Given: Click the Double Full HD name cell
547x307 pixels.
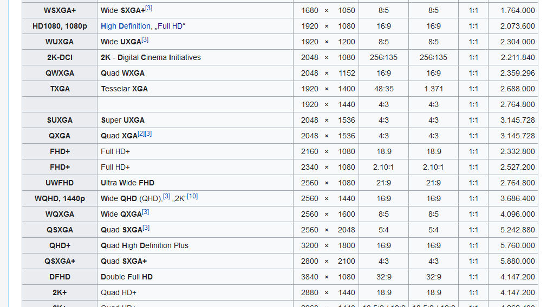Looking at the screenshot, I should [196, 277].
